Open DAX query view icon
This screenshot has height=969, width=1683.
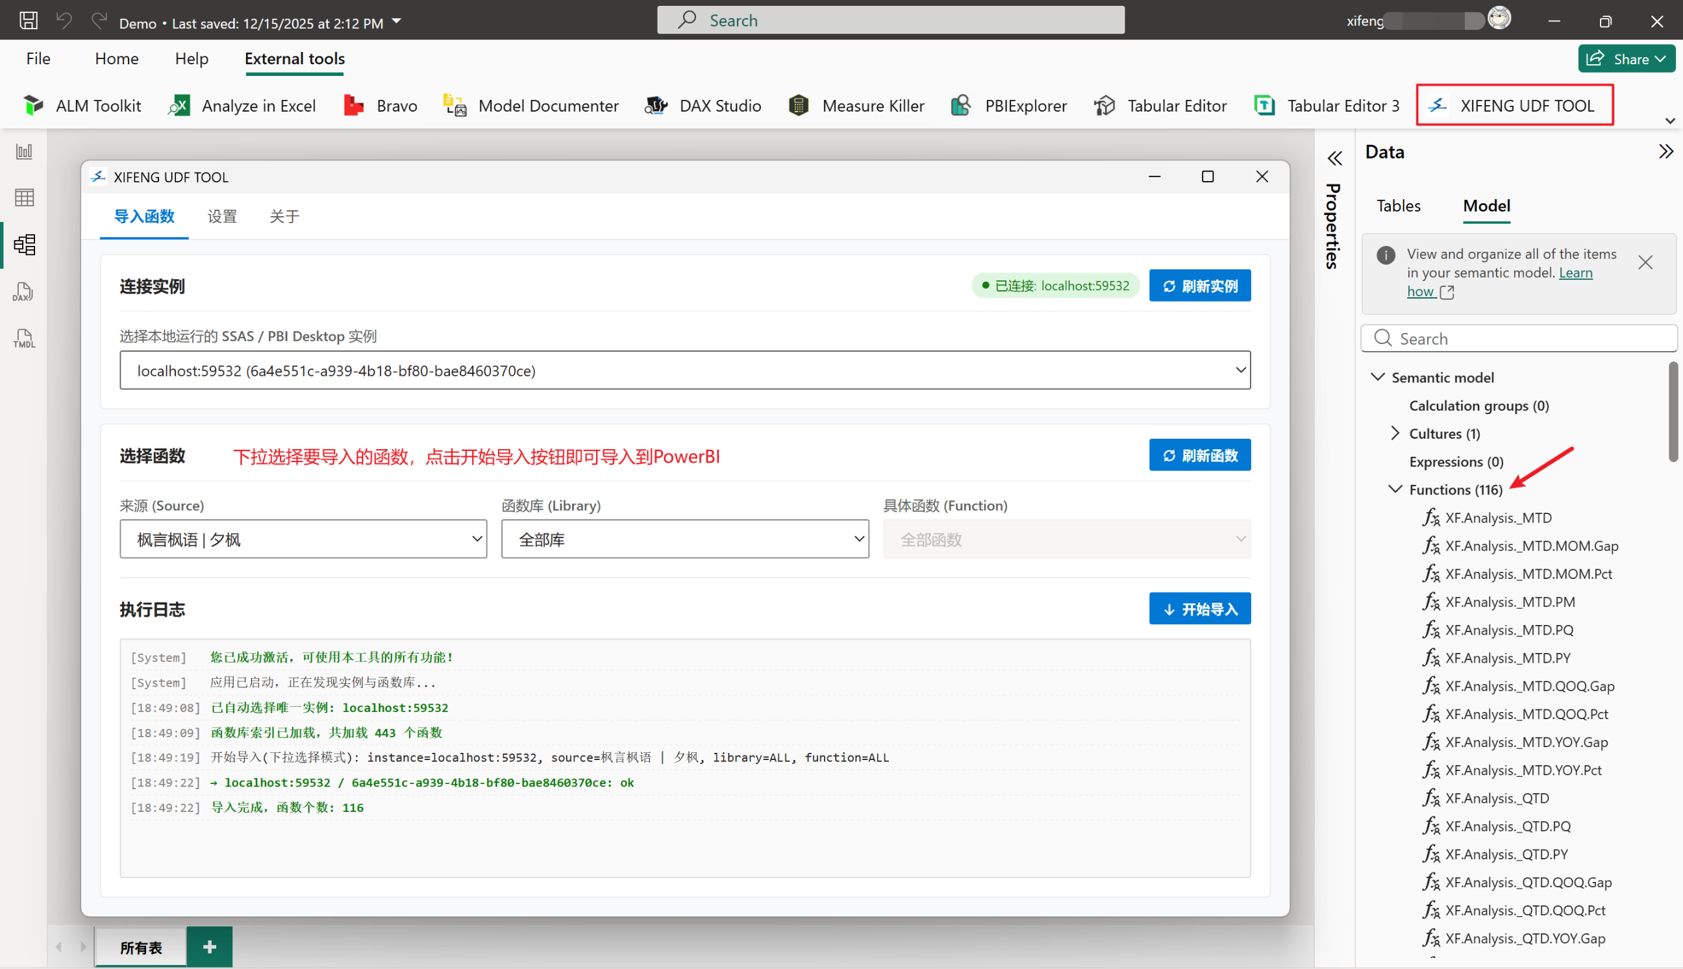pos(25,291)
